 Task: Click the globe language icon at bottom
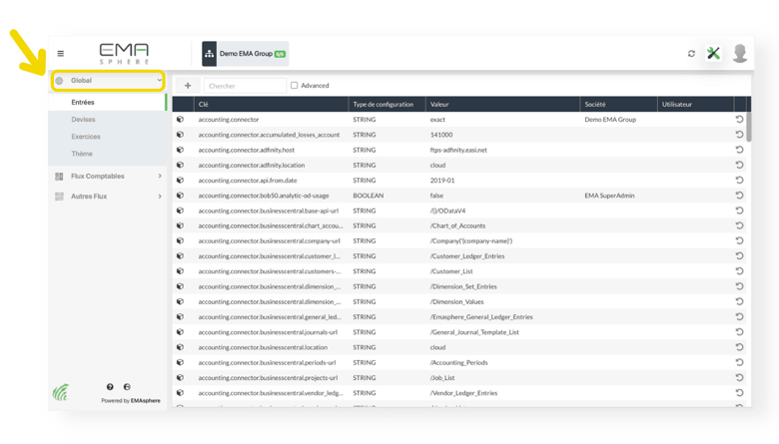pyautogui.click(x=127, y=387)
